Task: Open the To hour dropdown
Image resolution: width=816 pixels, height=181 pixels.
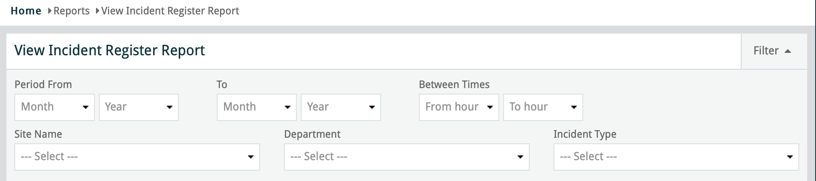Action: click(x=543, y=107)
